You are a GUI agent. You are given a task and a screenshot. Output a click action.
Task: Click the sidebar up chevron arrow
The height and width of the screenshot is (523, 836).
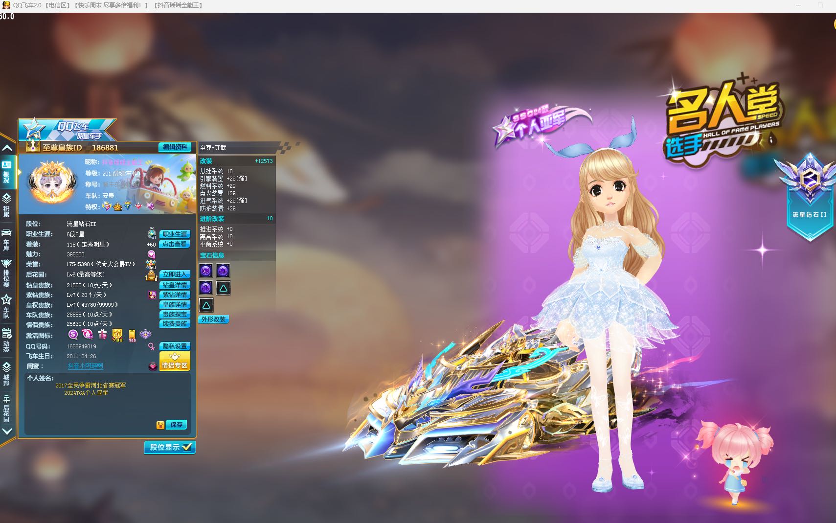tap(7, 148)
